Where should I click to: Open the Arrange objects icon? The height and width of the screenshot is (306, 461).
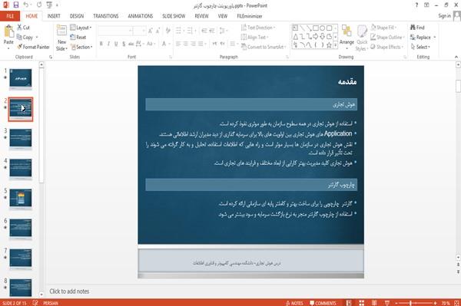[x=347, y=31]
